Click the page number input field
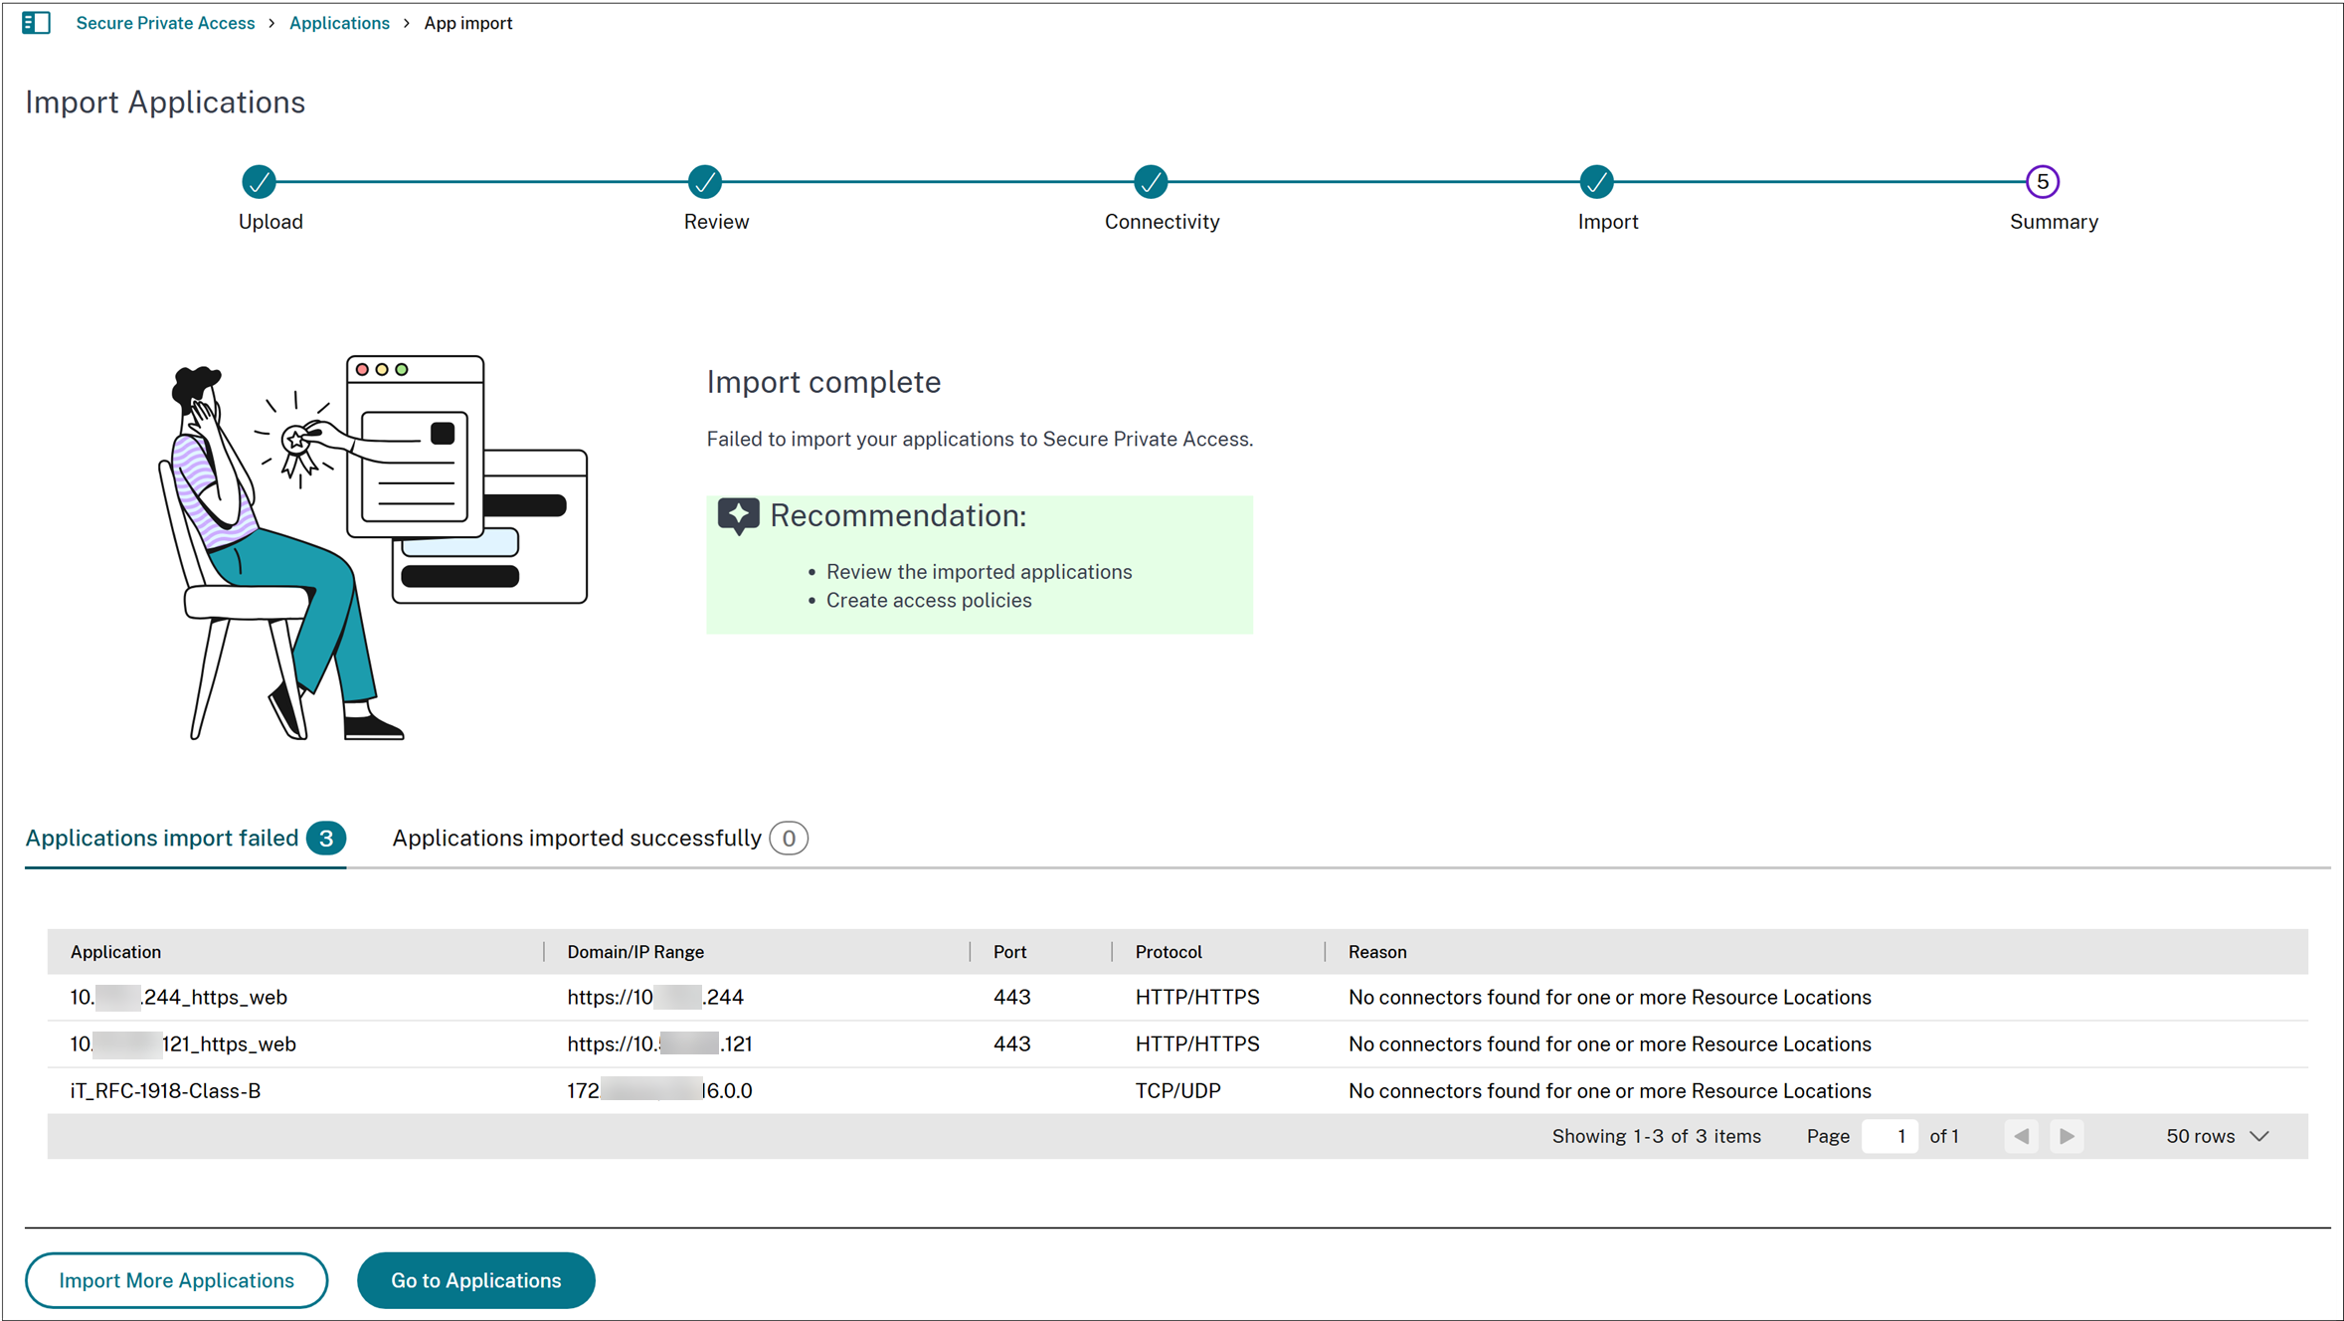Screen dimensions: 2344x1321 (x=1889, y=1136)
